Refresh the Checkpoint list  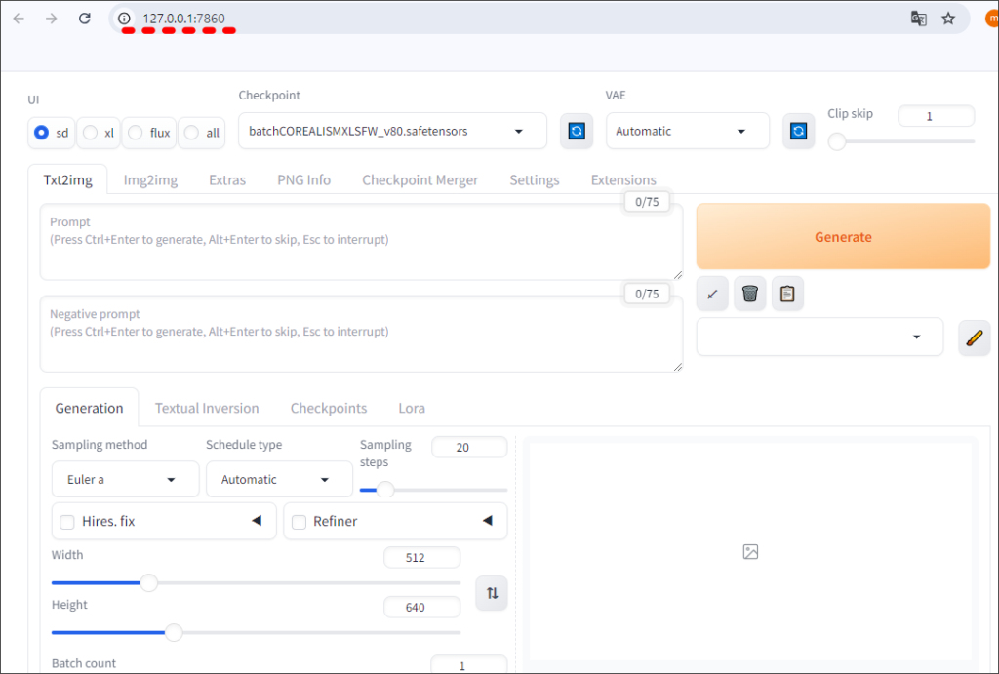pyautogui.click(x=577, y=131)
